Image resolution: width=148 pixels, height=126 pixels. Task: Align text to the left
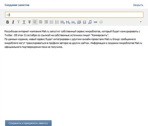pyautogui.click(x=35, y=22)
